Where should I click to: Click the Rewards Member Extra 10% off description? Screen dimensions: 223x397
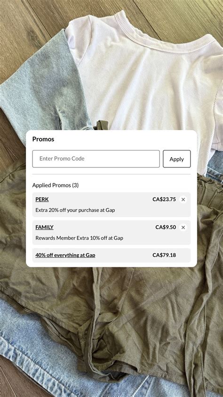(x=80, y=238)
